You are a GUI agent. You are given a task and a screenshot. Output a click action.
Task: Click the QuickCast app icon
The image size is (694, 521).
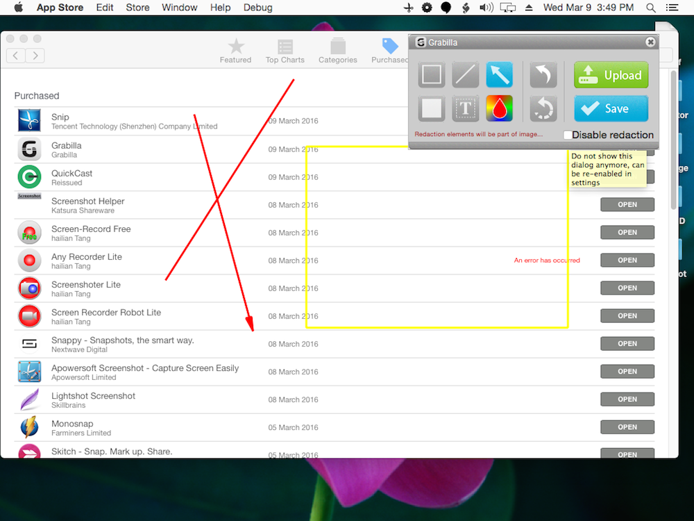tap(30, 176)
